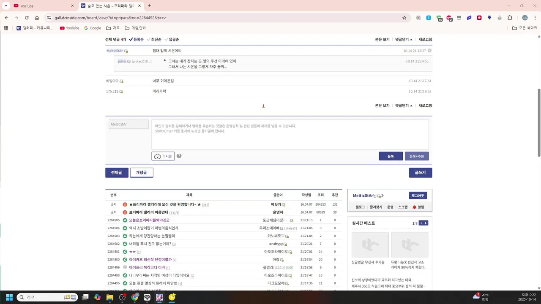Image resolution: width=541 pixels, height=304 pixels.
Task: Open post 오늘은프리파라를봐야겟군
Action: [149, 220]
